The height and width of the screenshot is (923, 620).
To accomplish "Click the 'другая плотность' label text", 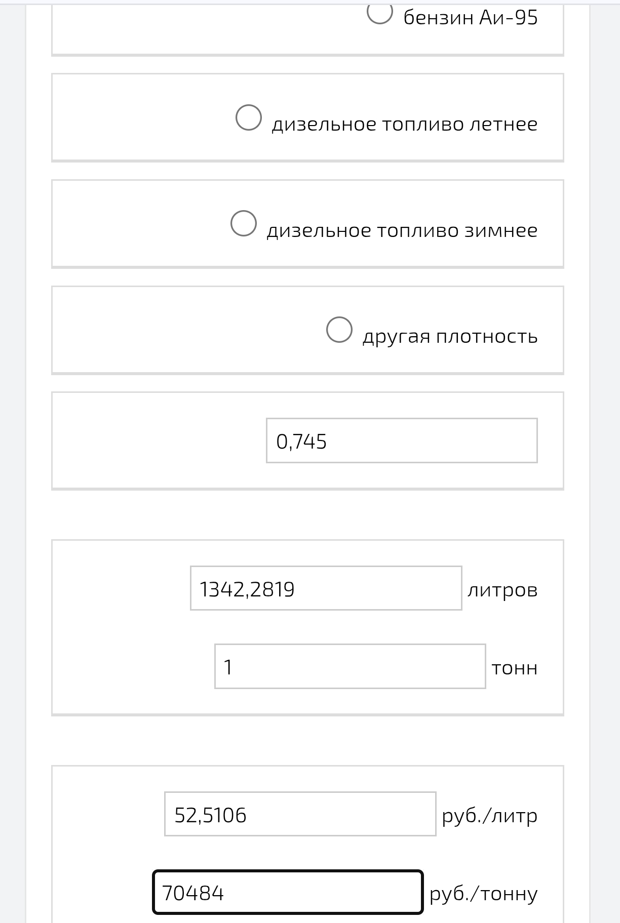I will coord(450,336).
